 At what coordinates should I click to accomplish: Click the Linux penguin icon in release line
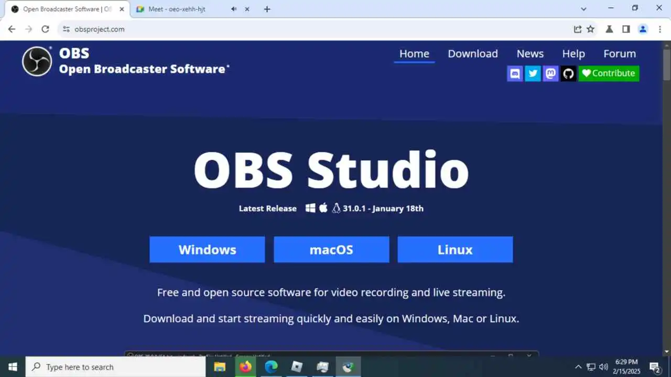coord(336,208)
